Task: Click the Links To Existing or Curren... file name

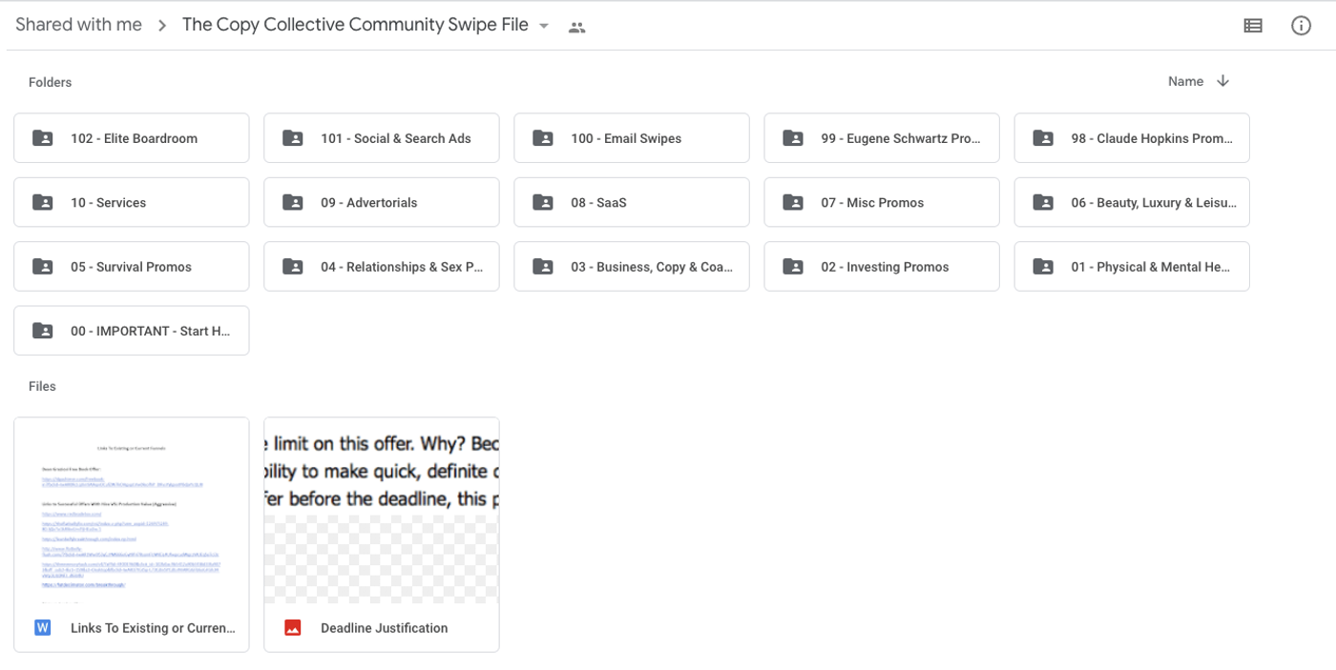Action: point(153,628)
